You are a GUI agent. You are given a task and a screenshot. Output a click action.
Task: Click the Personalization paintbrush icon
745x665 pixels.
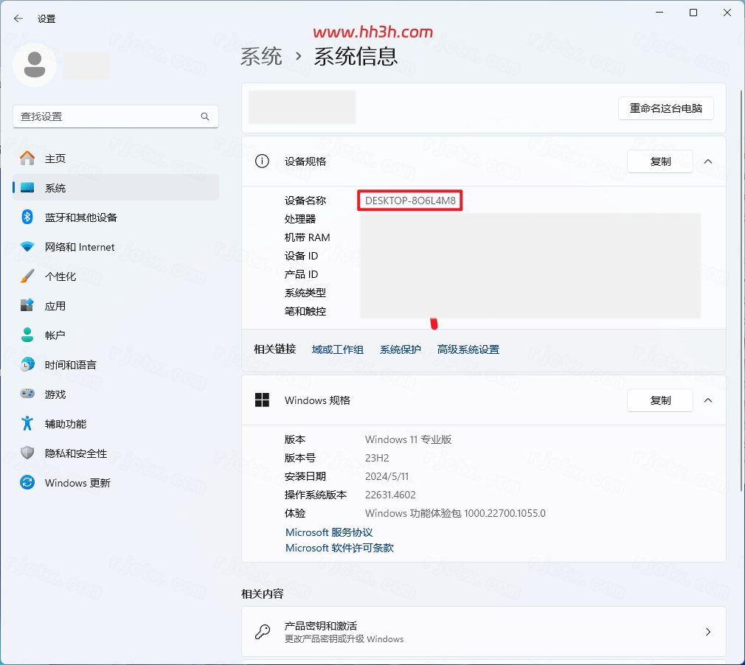27,276
